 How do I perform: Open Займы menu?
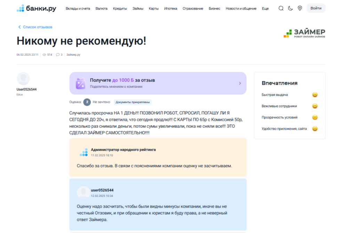pyautogui.click(x=138, y=8)
